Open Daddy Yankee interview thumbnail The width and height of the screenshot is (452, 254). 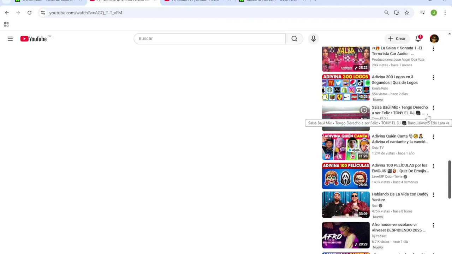(346, 205)
